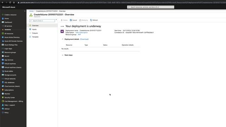This screenshot has width=226, height=127.
Task: Refresh the deployment overview
Action: (x=94, y=20)
